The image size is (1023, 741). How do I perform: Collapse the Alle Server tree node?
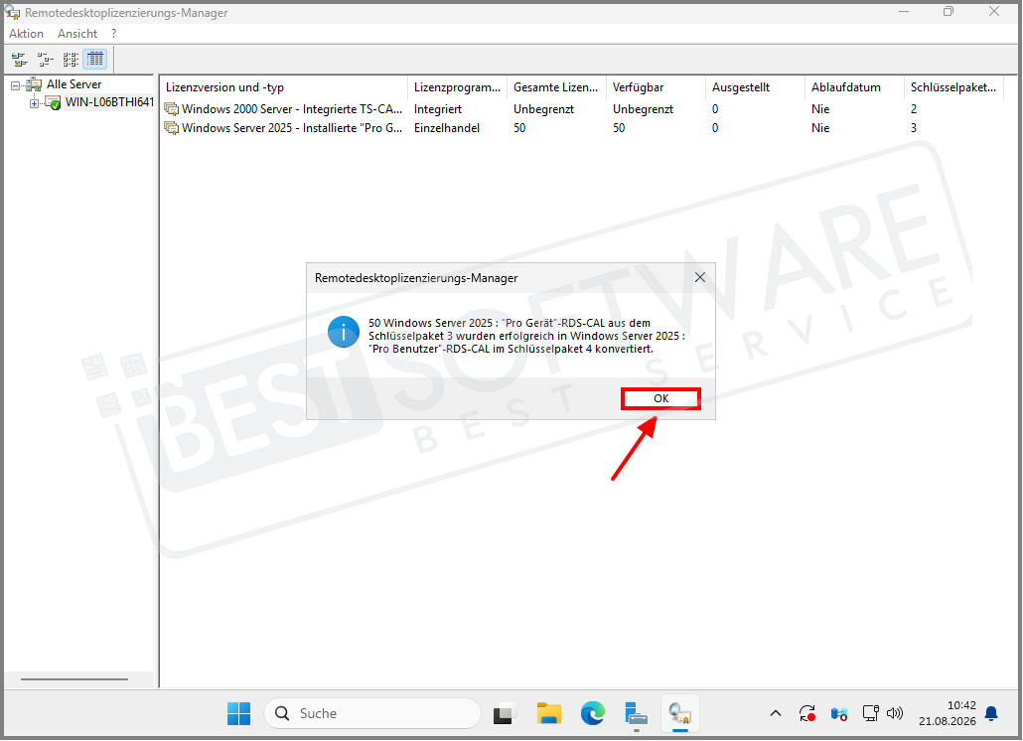click(x=16, y=85)
